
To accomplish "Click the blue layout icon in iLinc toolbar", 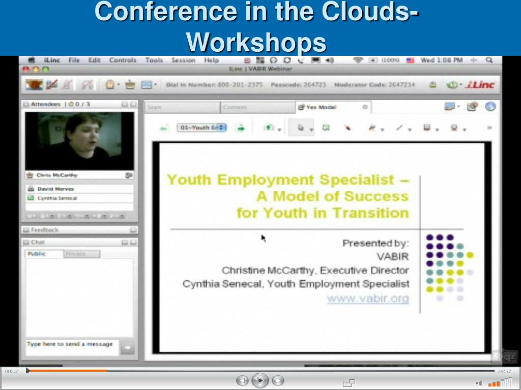I will click(147, 85).
